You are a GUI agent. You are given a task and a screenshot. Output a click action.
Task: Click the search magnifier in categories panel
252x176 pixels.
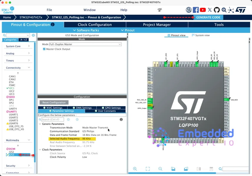[x=4, y=35]
